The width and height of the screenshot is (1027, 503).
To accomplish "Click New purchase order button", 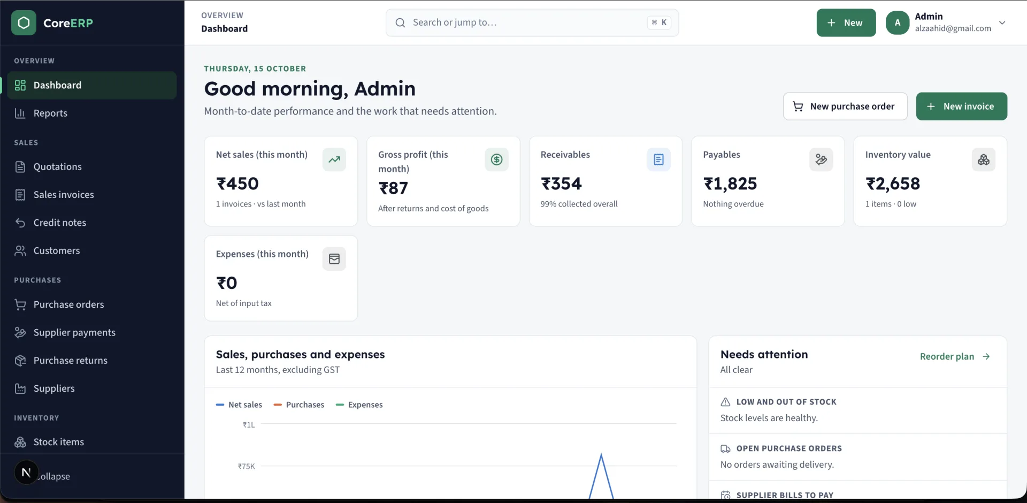I will pos(845,106).
